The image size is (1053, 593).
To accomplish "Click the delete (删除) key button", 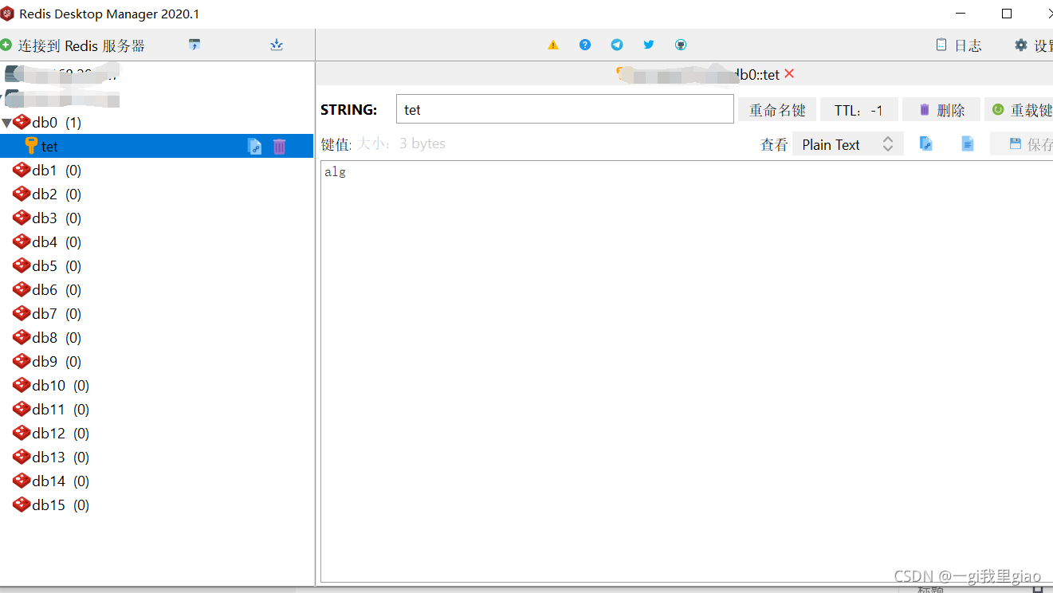I will (x=941, y=110).
